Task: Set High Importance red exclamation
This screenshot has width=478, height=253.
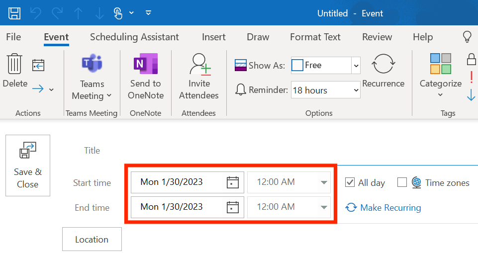Action: (x=472, y=77)
